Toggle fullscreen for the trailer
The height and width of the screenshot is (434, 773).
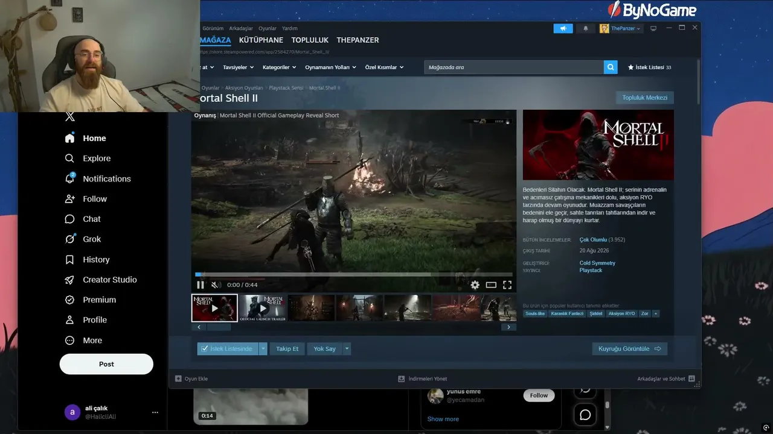pyautogui.click(x=507, y=285)
